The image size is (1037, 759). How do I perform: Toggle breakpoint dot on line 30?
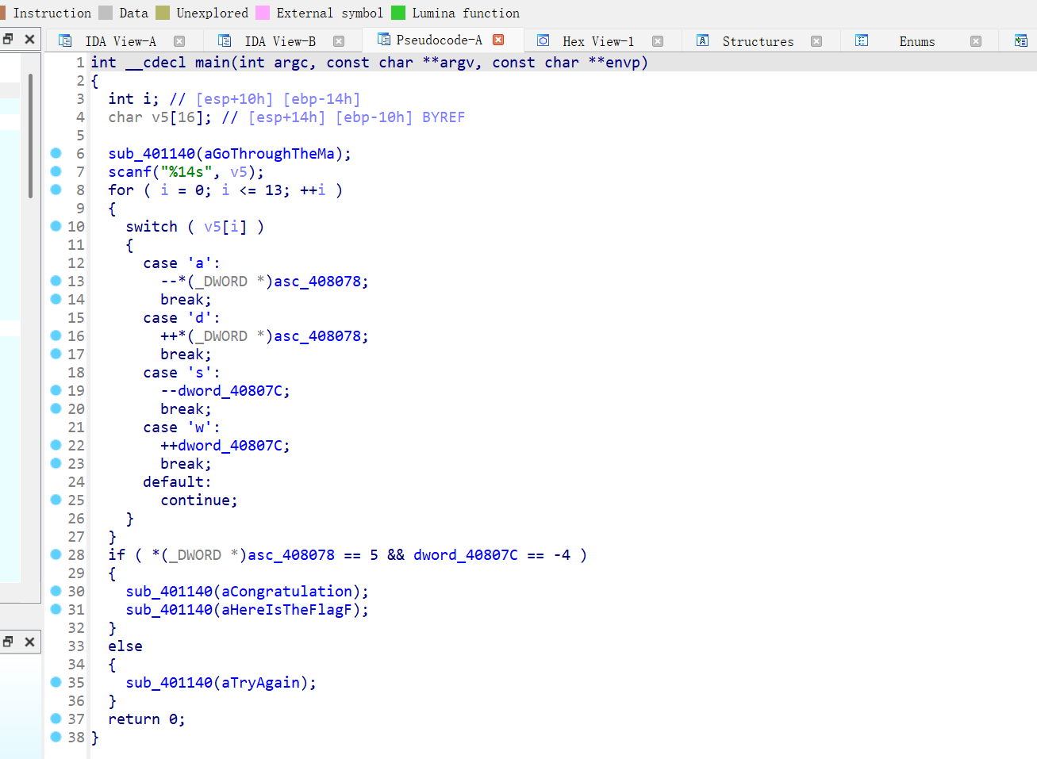(56, 591)
